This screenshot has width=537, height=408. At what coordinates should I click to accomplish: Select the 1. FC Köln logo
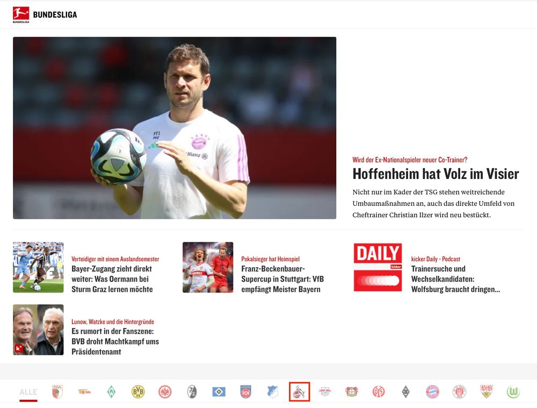coord(299,391)
